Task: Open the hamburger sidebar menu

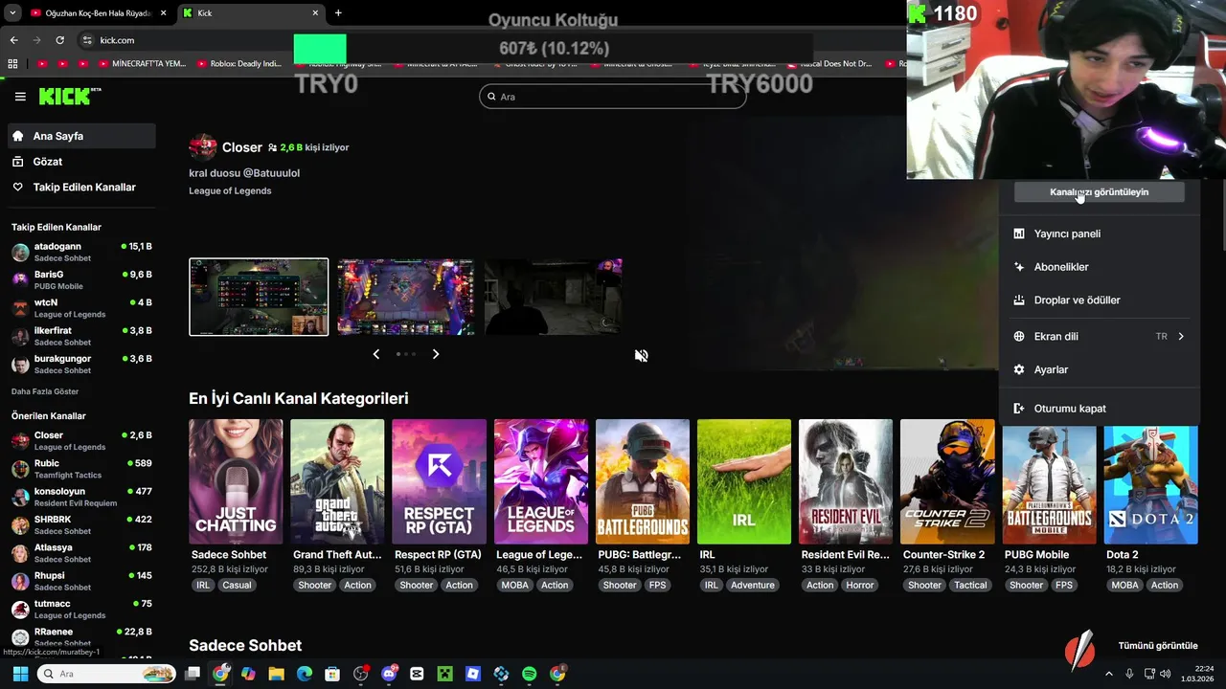Action: point(20,97)
